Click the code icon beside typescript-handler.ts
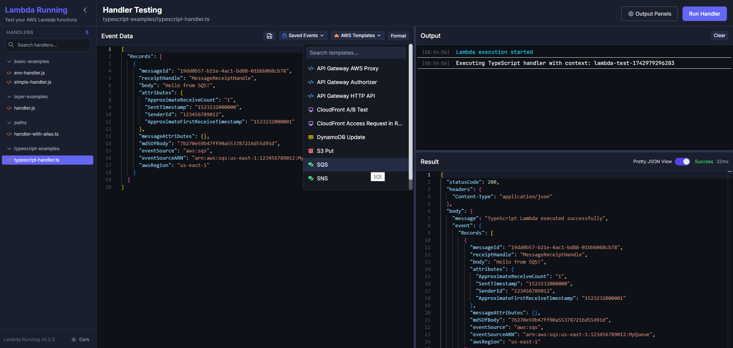Viewport: 733px width, 348px height. click(9, 160)
